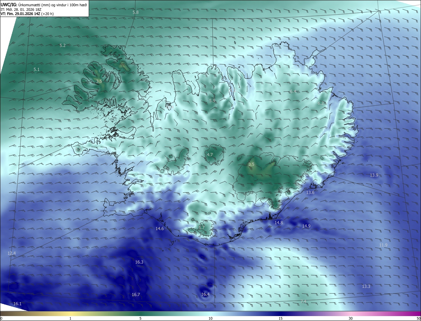Click the 5.2 value label
This screenshot has height=321, width=421.
coord(62,45)
